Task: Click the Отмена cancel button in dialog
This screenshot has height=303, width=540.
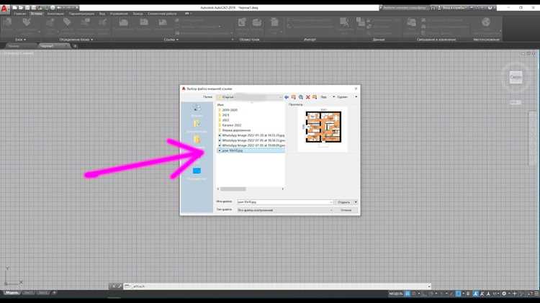Action: tap(346, 210)
